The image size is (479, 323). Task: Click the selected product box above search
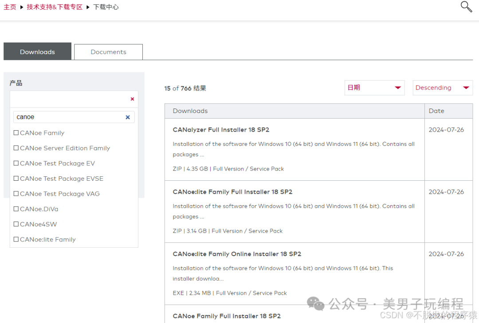tap(74, 99)
